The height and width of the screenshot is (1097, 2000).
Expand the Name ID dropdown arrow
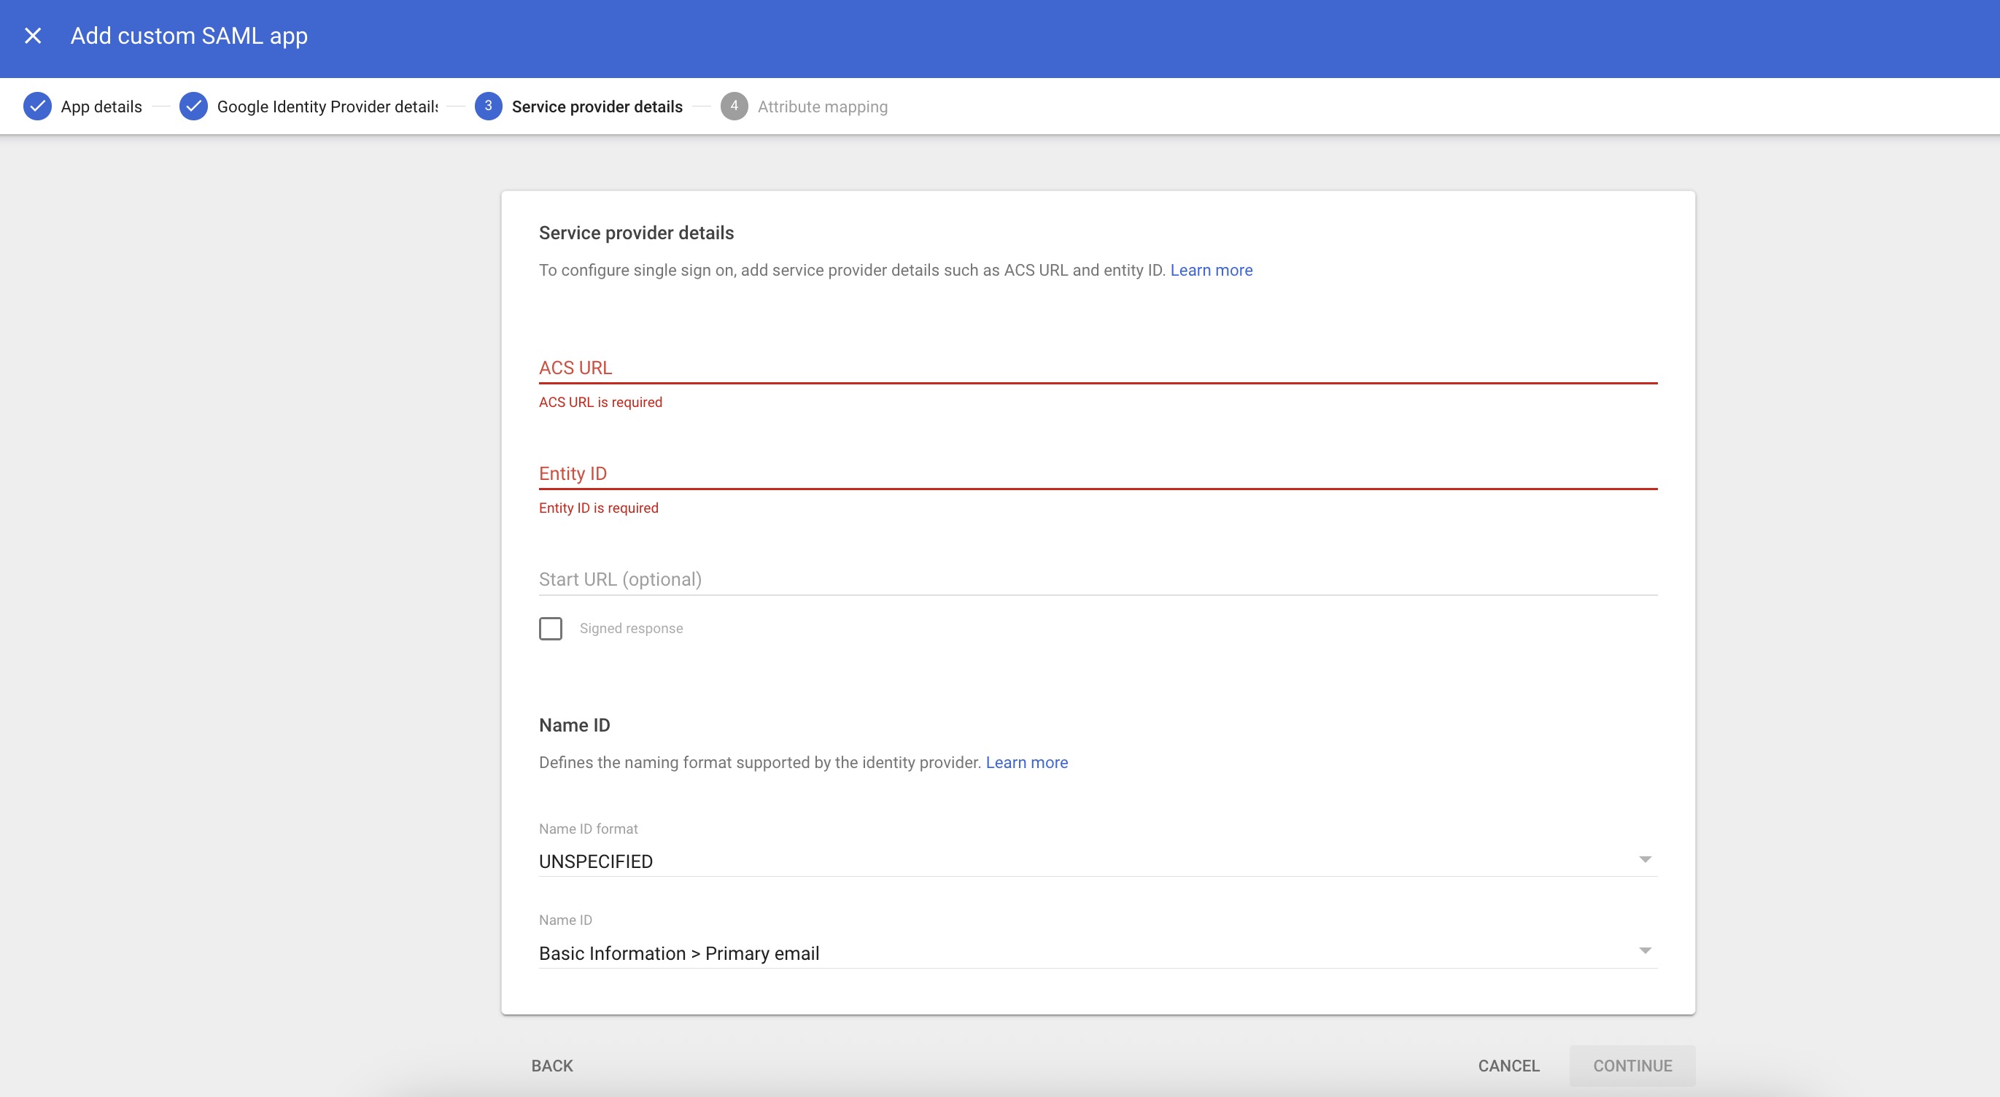[x=1644, y=951]
